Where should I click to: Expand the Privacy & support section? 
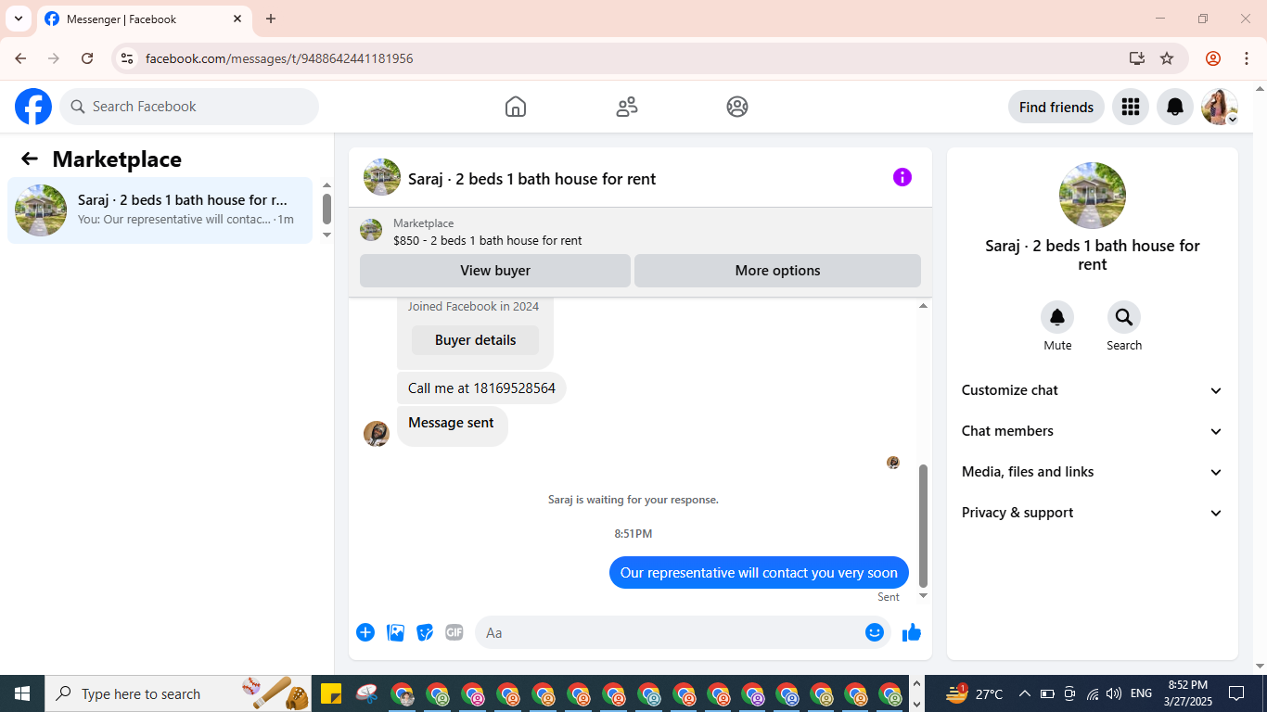tap(1093, 513)
